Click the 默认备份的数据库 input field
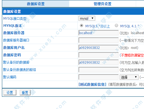 coord(98,62)
